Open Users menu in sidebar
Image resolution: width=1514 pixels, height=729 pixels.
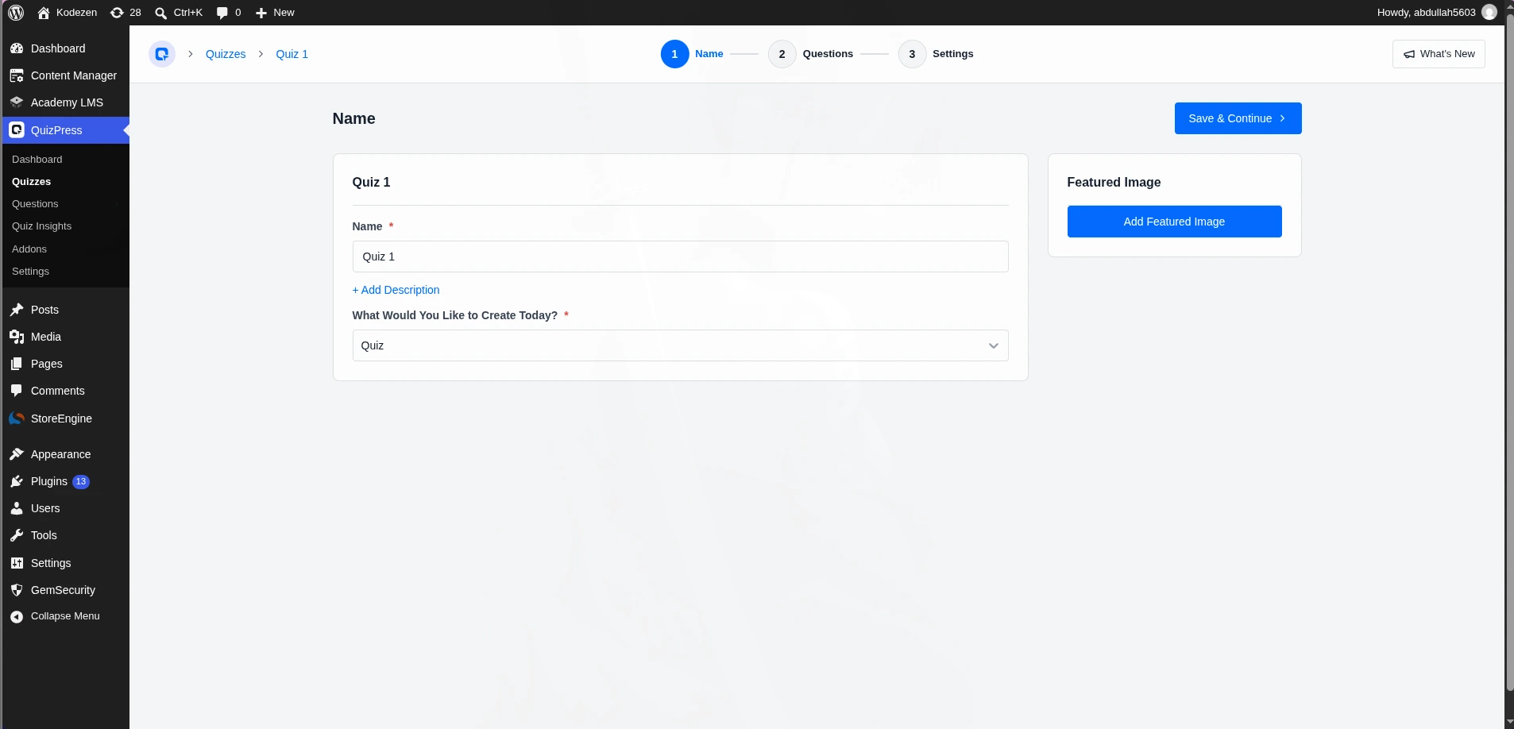[65, 508]
